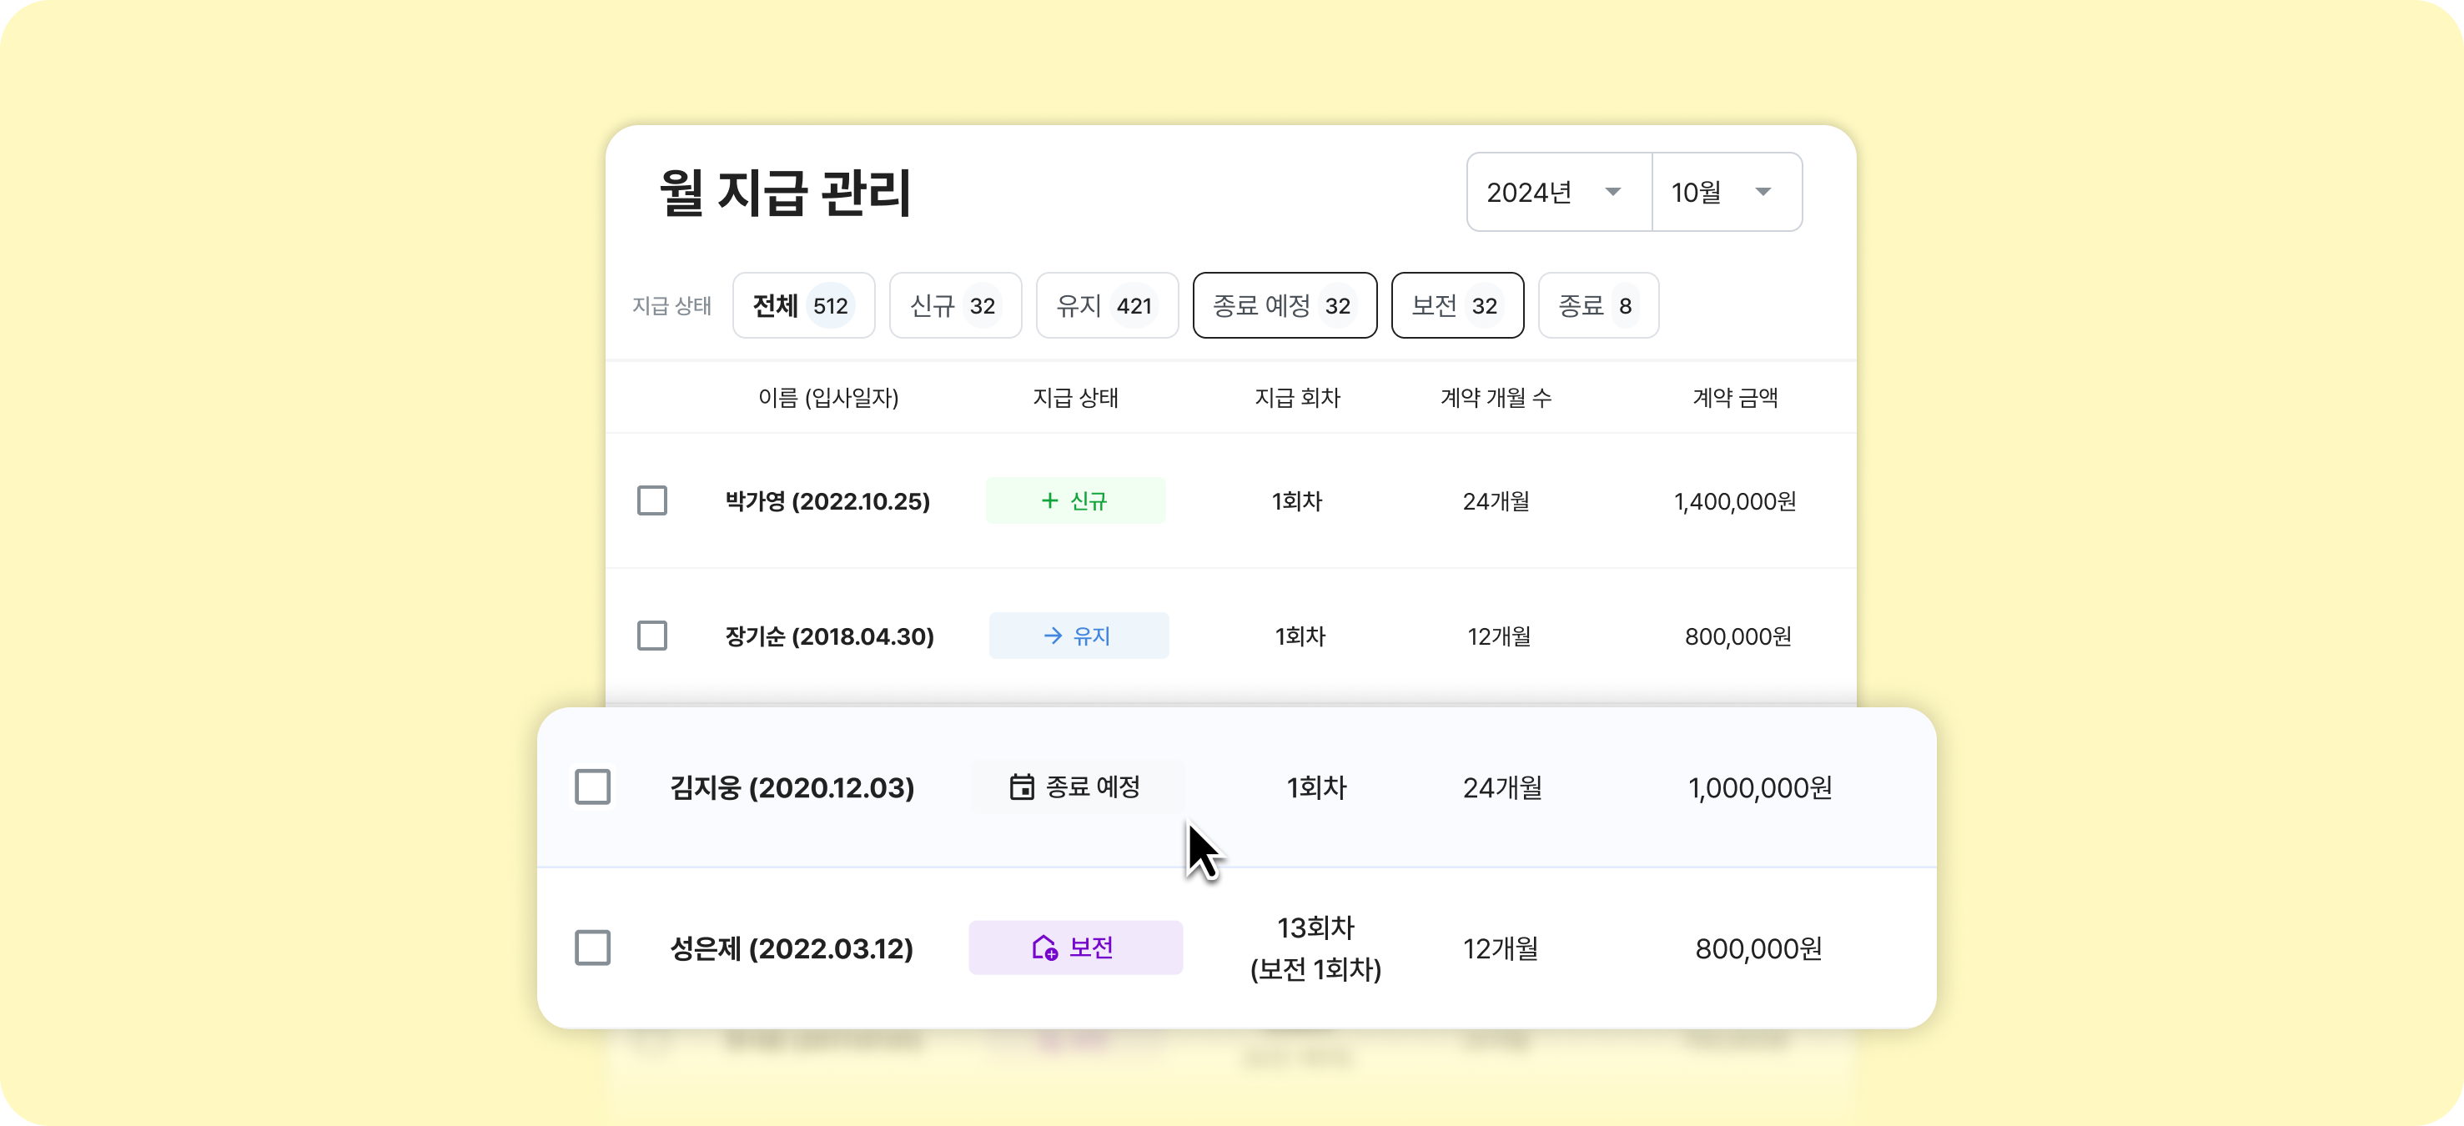
Task: Click the arrow icon in 유지 badge
Action: point(1052,636)
